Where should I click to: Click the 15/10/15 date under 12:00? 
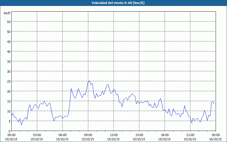113,139
